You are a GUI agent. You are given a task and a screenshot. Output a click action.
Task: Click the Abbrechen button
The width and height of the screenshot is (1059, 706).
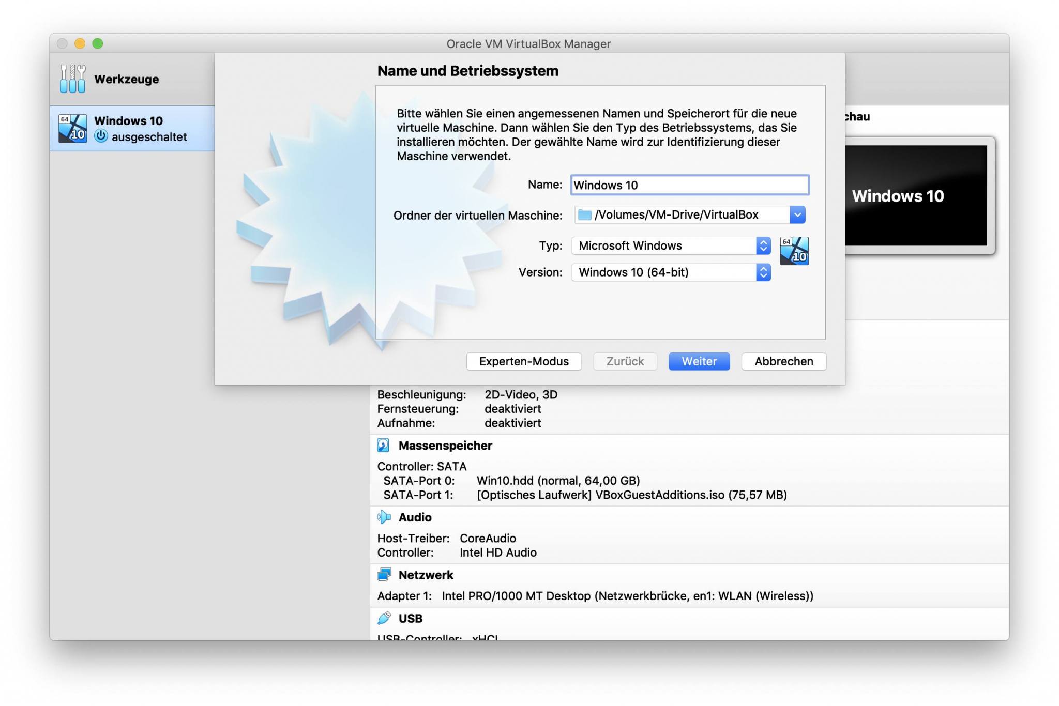tap(783, 361)
